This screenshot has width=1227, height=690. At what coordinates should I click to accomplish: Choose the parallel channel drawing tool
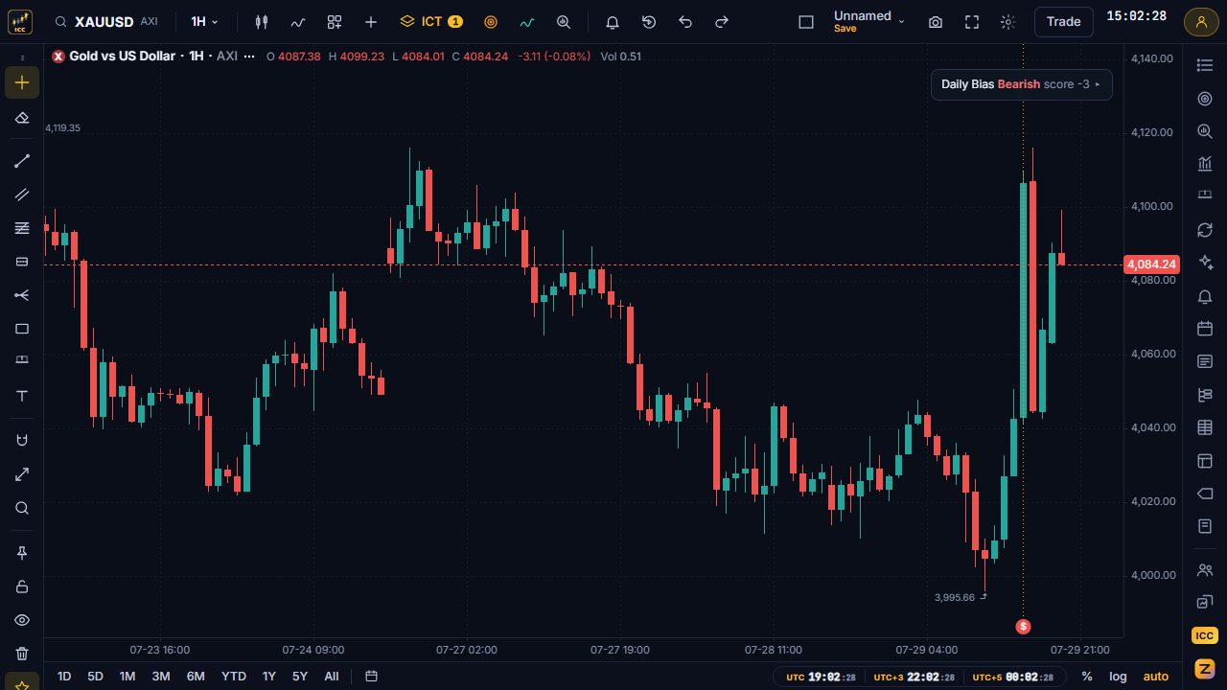pos(22,195)
